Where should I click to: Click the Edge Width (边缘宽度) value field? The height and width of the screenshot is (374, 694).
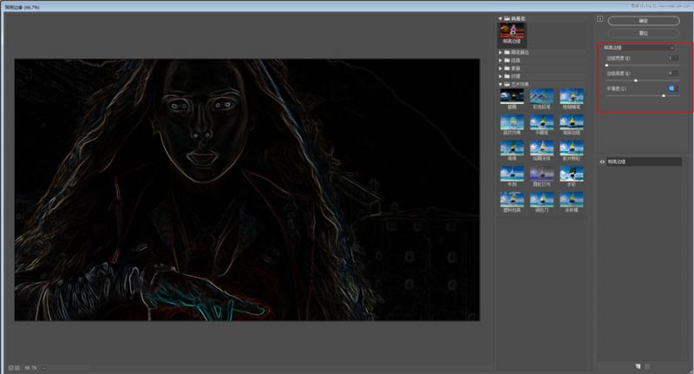click(x=673, y=58)
